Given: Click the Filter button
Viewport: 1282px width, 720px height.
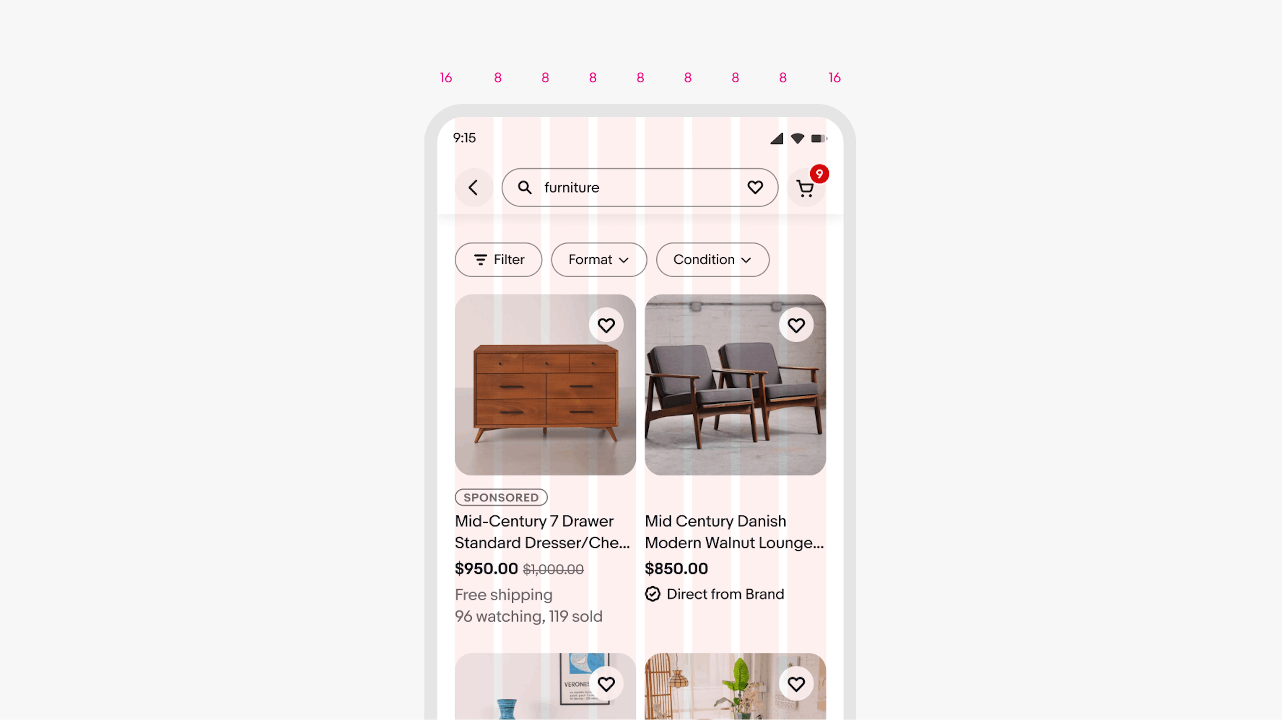Looking at the screenshot, I should [498, 260].
